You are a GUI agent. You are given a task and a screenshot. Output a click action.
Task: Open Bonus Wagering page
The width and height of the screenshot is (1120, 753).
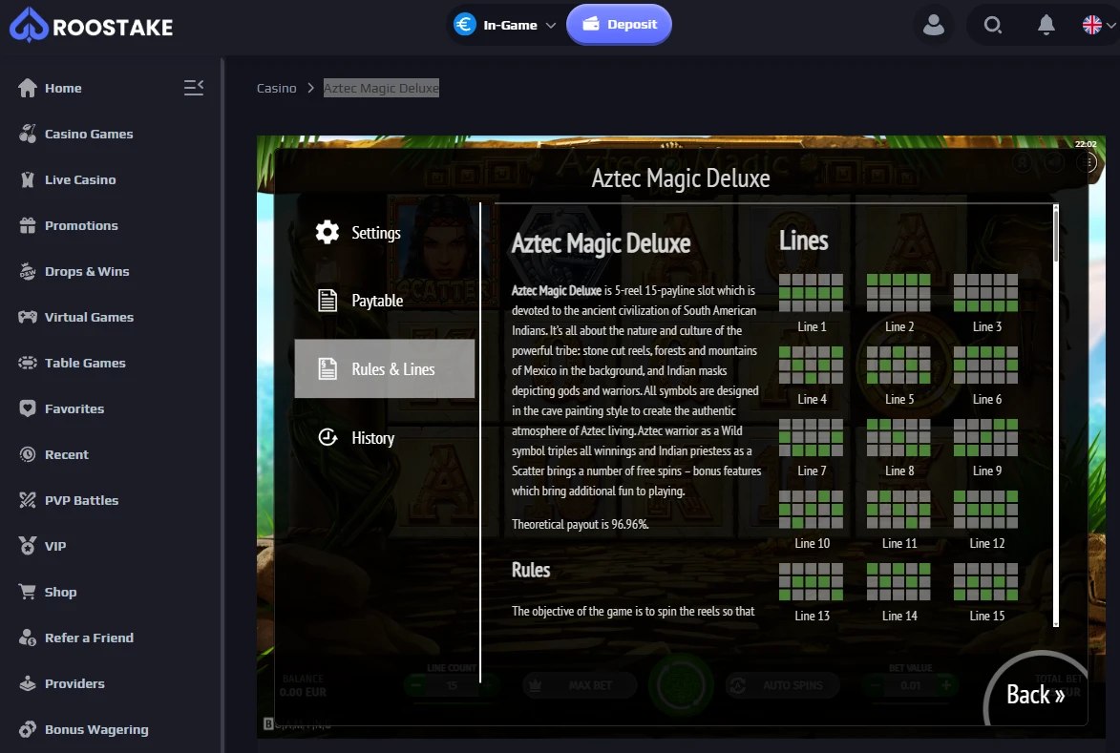point(96,729)
